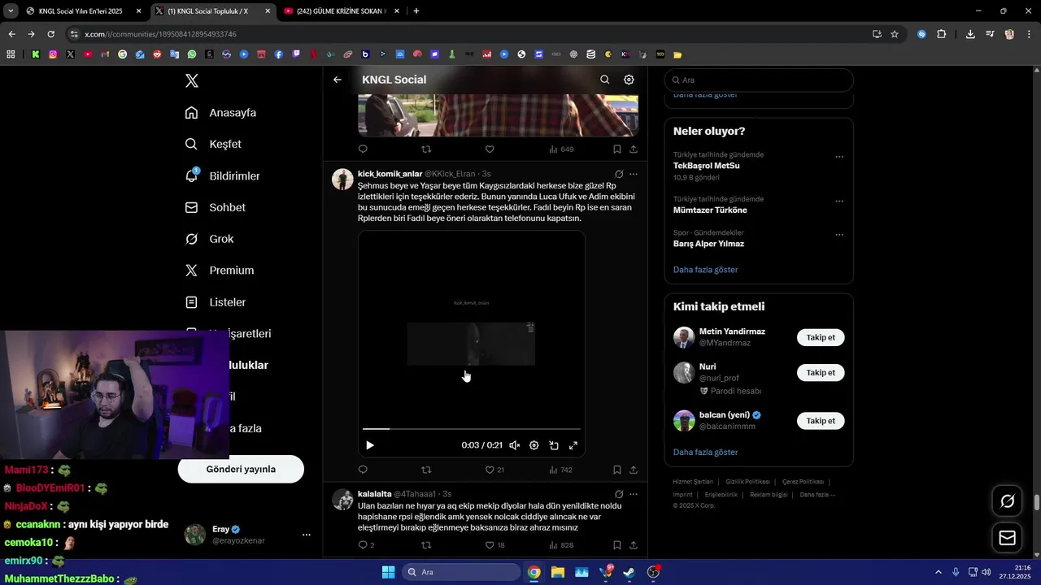
Task: Bookmark this page with the star
Action: pos(895,34)
